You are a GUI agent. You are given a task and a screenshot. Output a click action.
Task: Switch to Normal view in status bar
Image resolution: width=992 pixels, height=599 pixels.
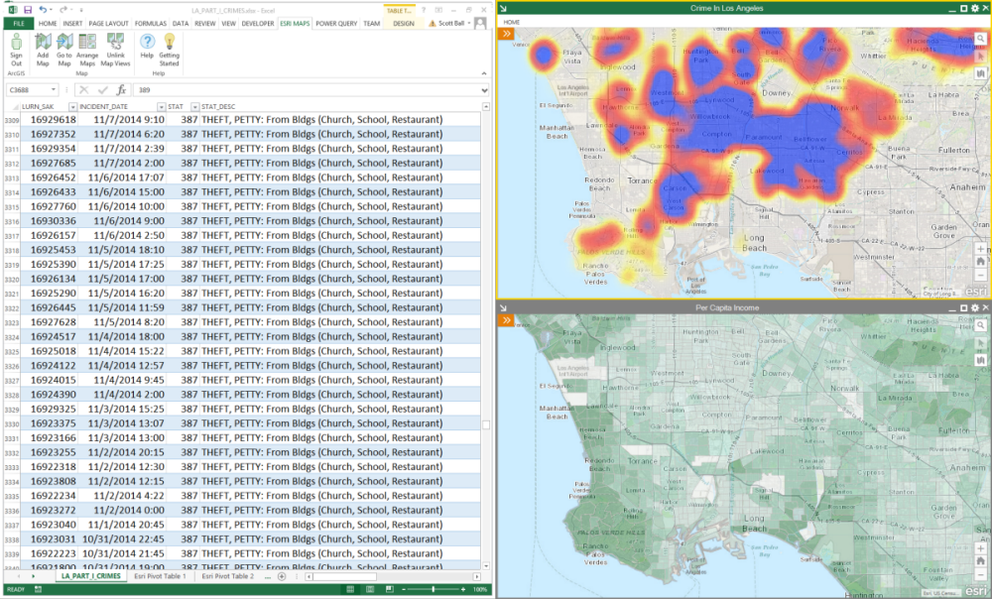[x=350, y=589]
